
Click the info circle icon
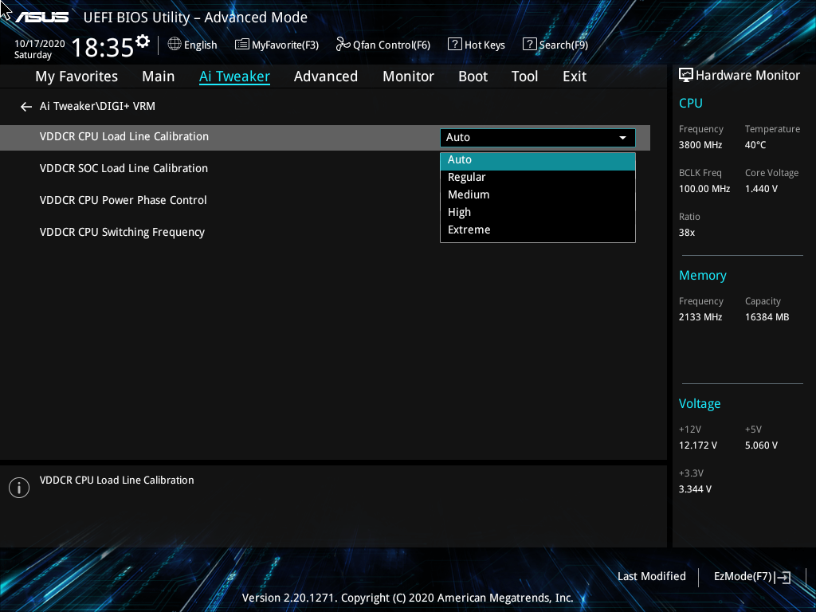click(19, 488)
